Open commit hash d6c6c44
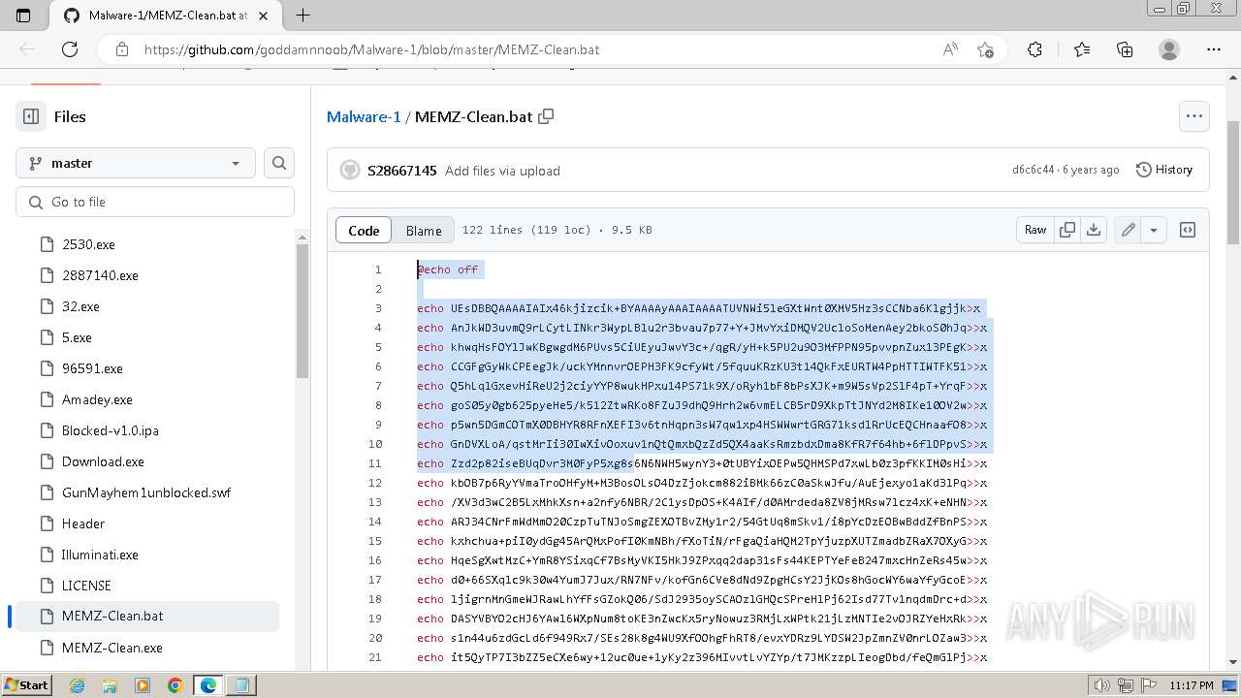This screenshot has height=698, width=1241. (1033, 170)
